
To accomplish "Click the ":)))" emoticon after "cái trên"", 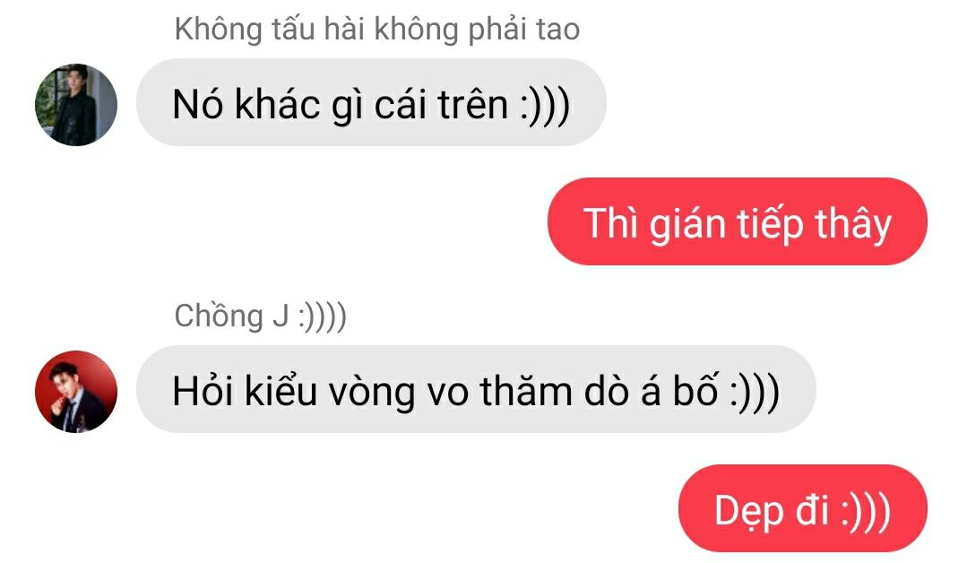I will (544, 105).
